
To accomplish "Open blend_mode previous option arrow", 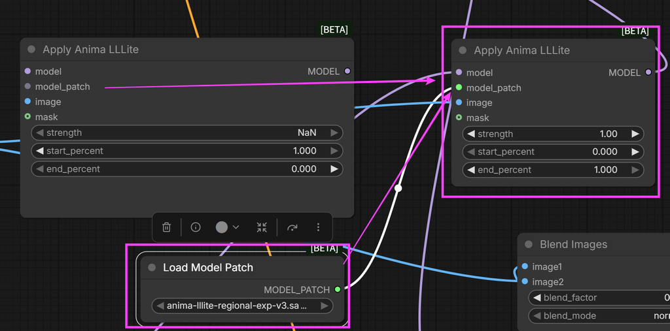I will point(537,316).
